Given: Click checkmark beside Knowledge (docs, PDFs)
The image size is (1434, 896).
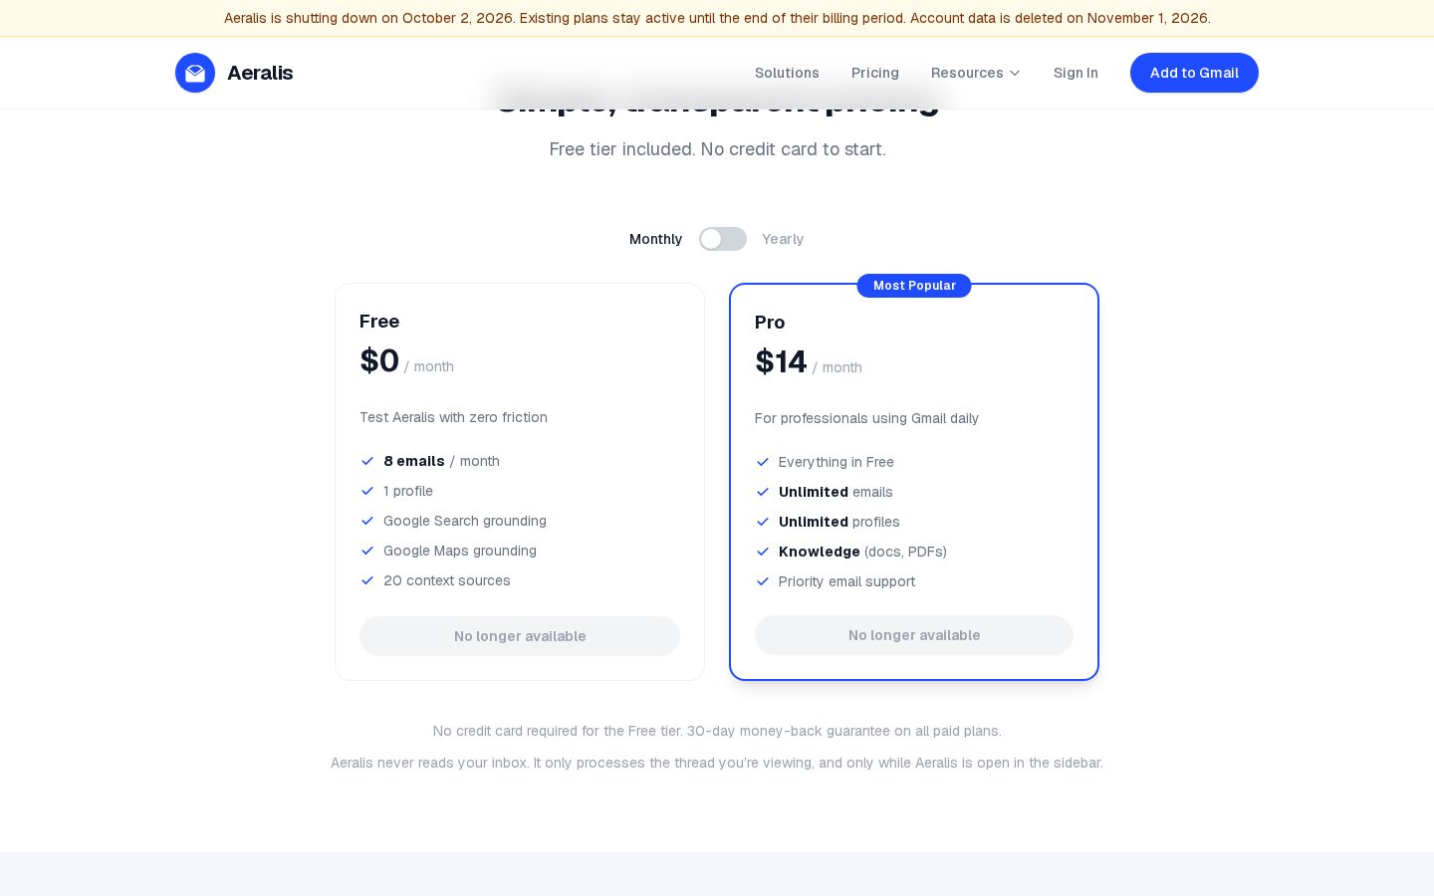Looking at the screenshot, I should pos(763,552).
